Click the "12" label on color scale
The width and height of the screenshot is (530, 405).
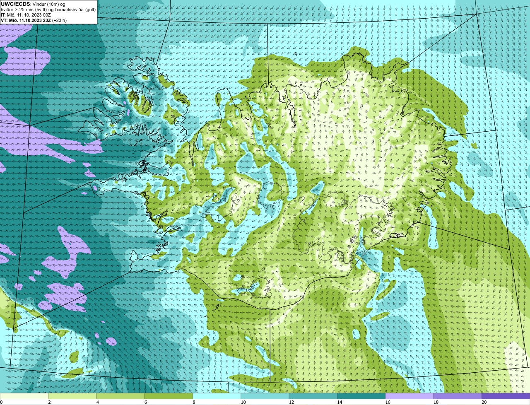291,402
